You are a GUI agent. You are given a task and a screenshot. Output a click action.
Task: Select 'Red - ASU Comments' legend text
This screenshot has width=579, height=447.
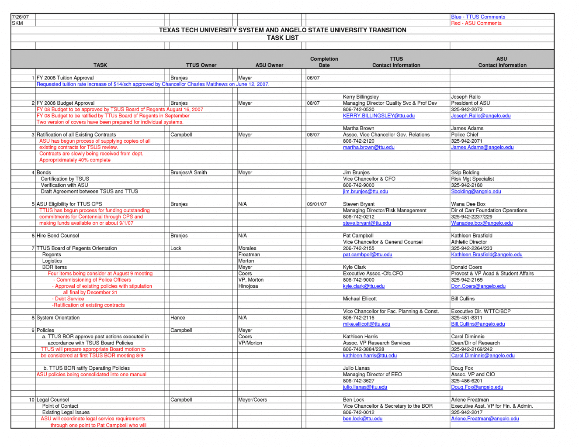pyautogui.click(x=476, y=23)
